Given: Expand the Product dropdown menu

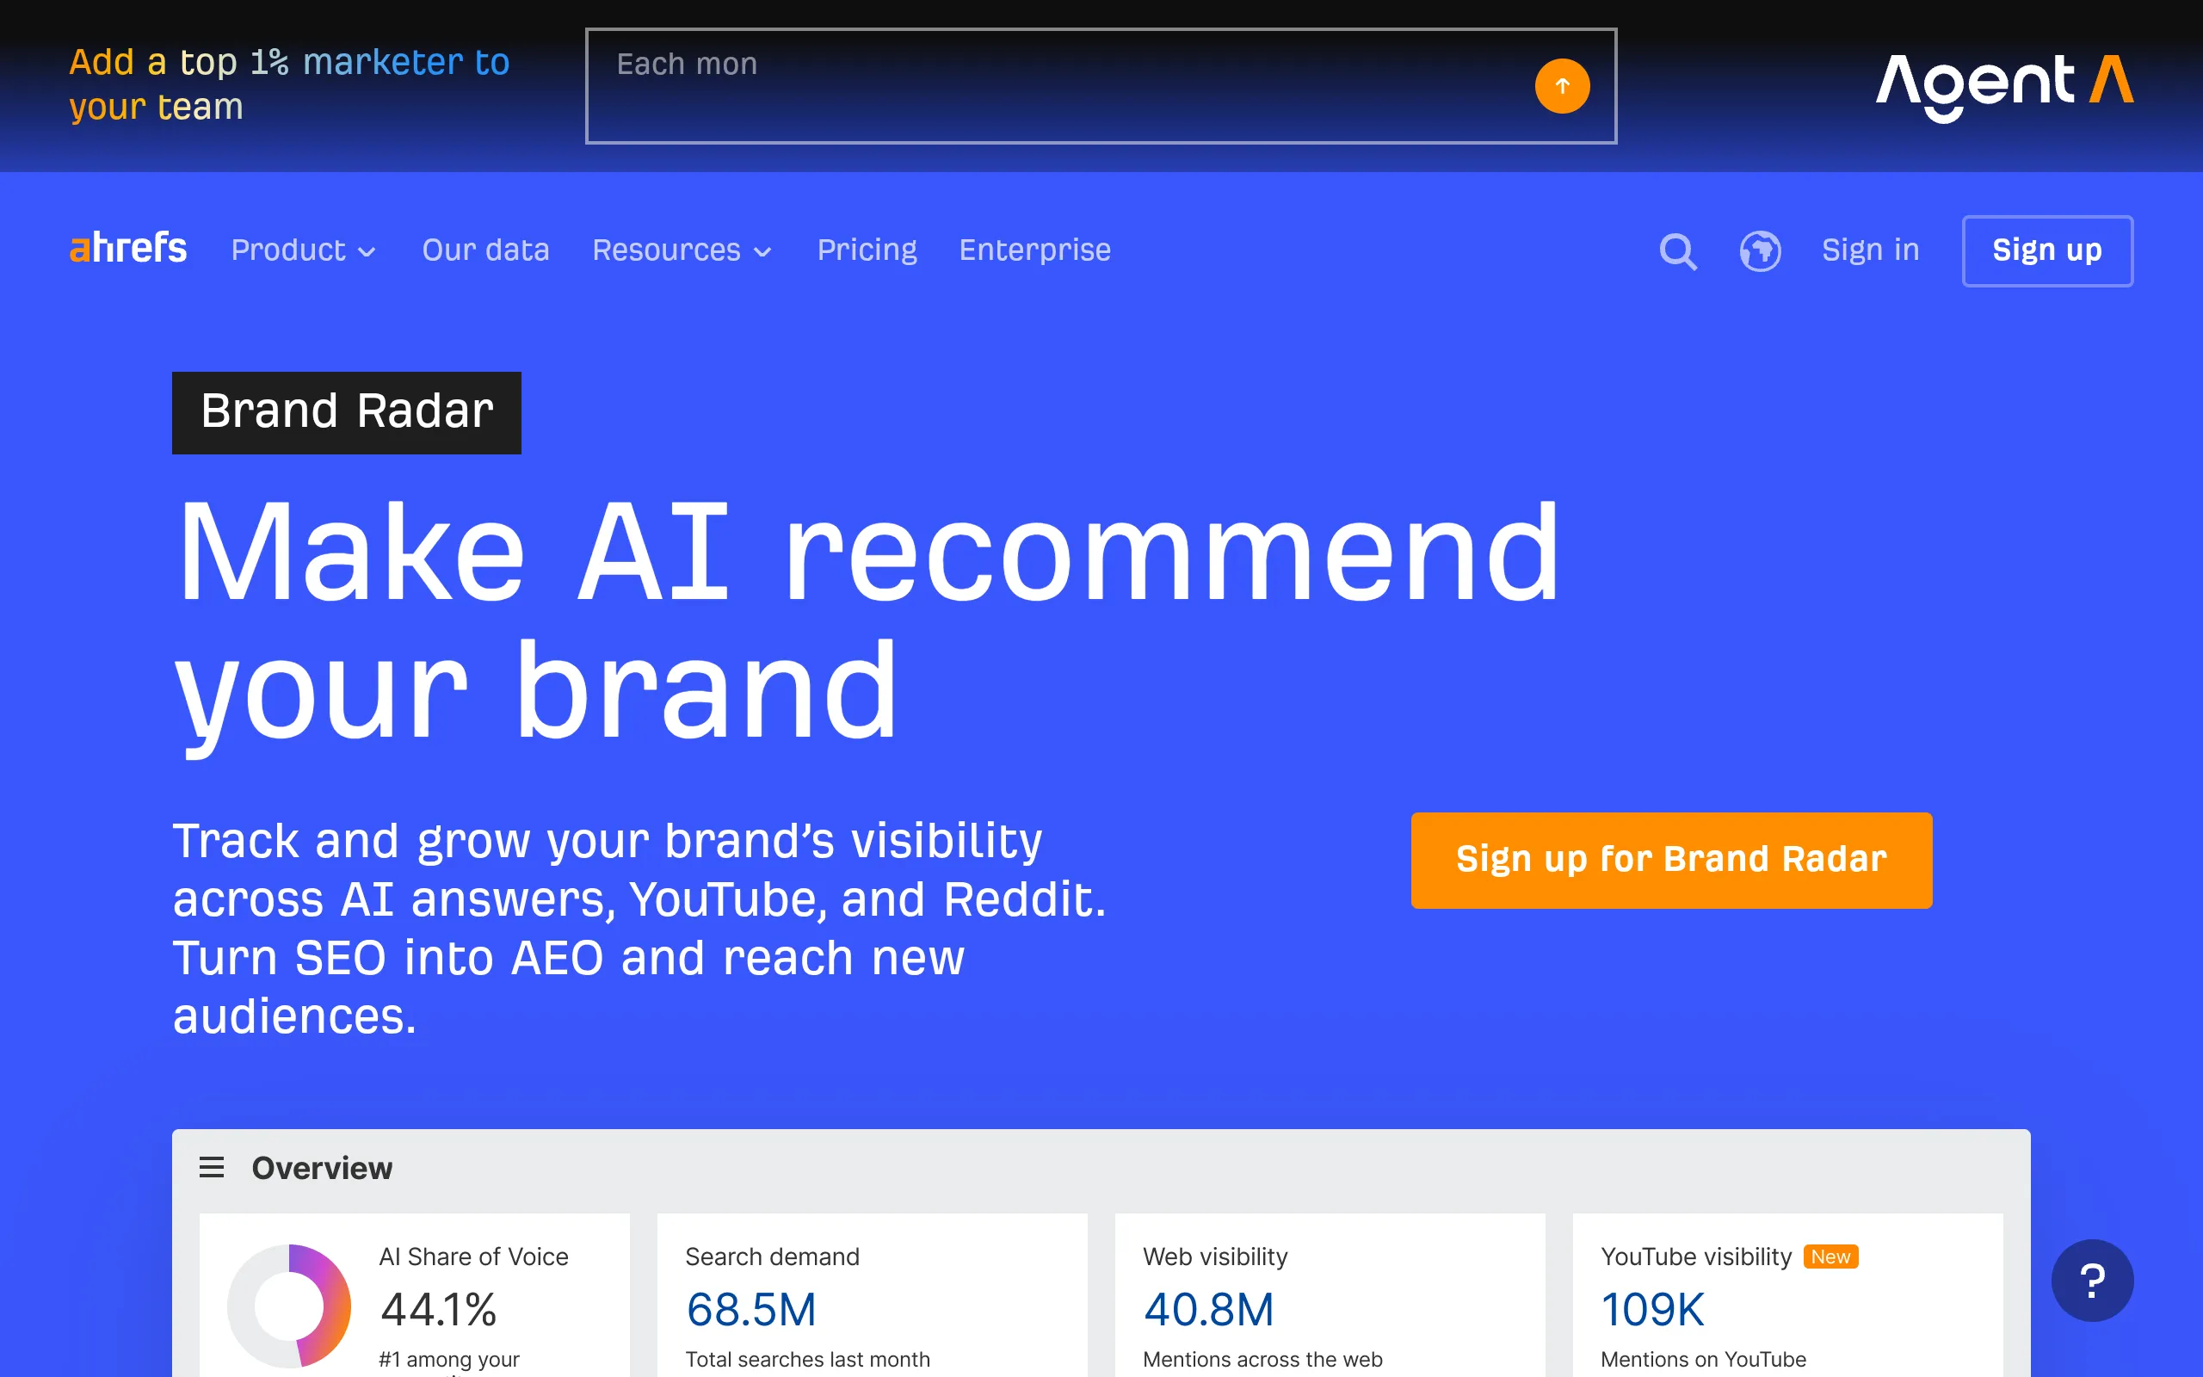Looking at the screenshot, I should coord(303,250).
